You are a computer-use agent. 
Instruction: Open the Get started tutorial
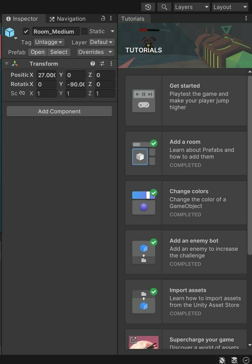[x=186, y=100]
